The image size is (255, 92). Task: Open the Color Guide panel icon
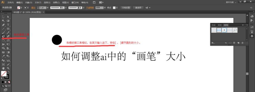click(x=252, y=21)
